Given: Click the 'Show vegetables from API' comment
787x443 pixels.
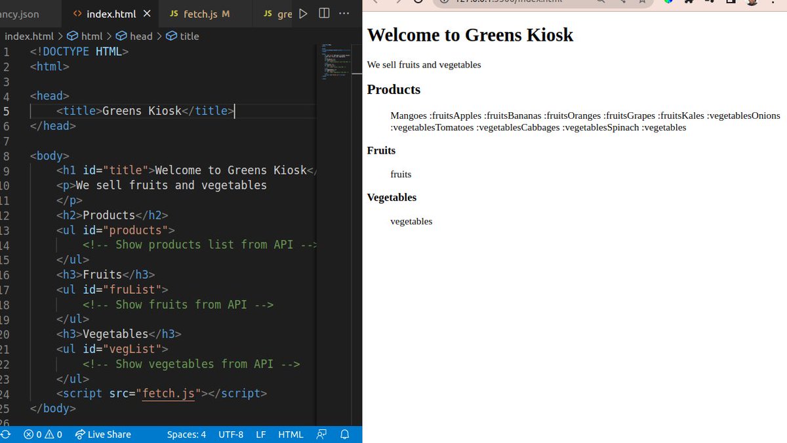Looking at the screenshot, I should pyautogui.click(x=191, y=364).
